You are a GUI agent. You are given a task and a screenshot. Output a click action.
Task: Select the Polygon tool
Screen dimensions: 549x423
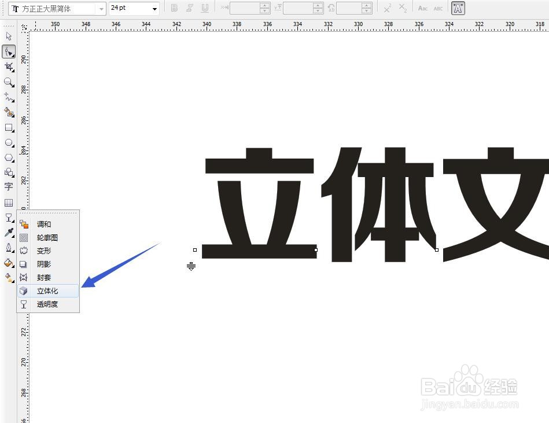point(9,158)
